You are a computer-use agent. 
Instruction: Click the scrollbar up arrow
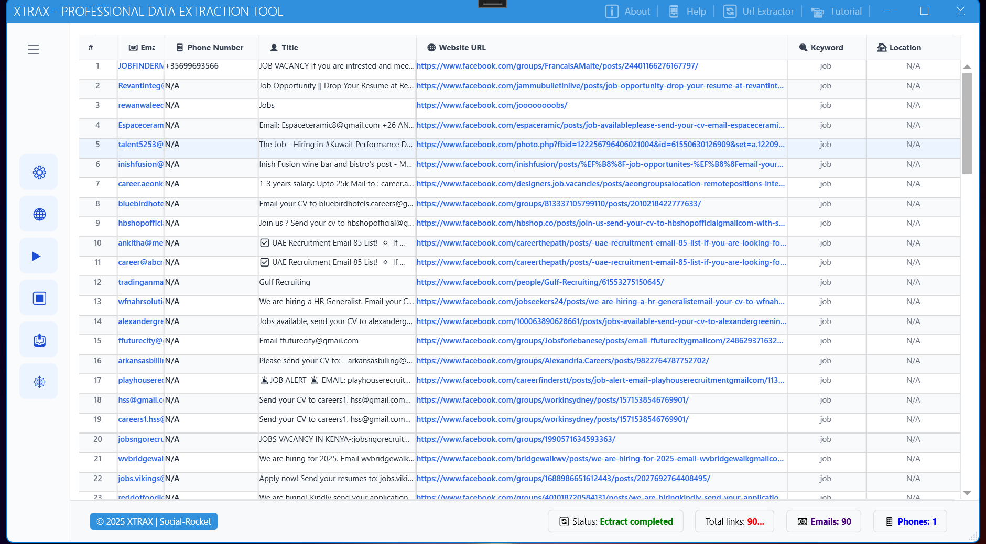click(967, 67)
